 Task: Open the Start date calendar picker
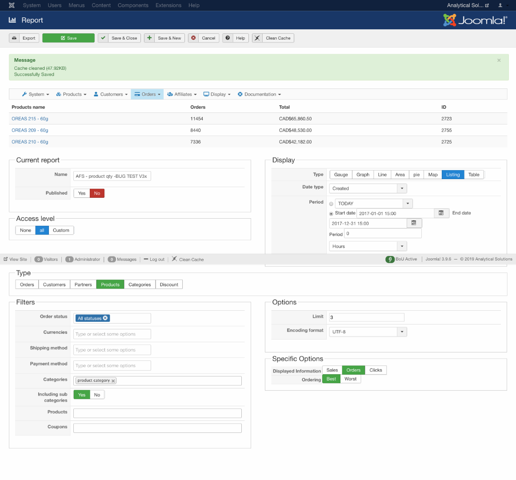(x=441, y=213)
